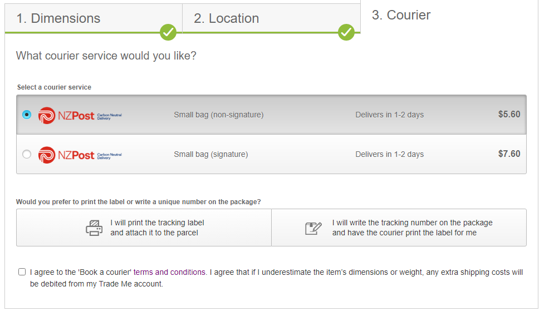Tick the 'Book a courier' agreement checkbox
Viewport: 554px width, 316px height.
pyautogui.click(x=22, y=272)
